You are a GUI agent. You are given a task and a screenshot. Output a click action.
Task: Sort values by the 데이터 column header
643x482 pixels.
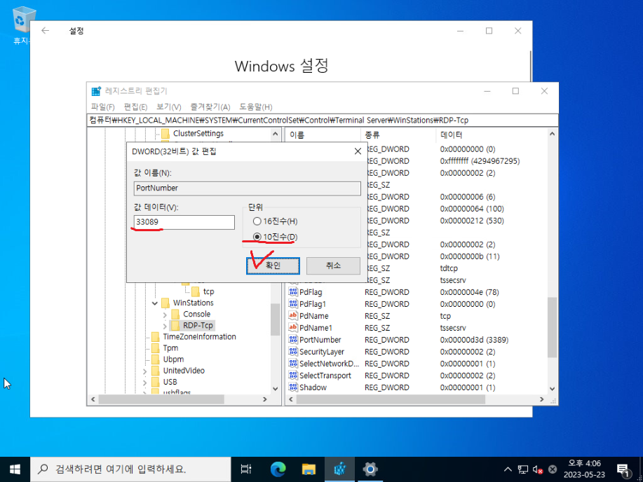click(x=492, y=135)
